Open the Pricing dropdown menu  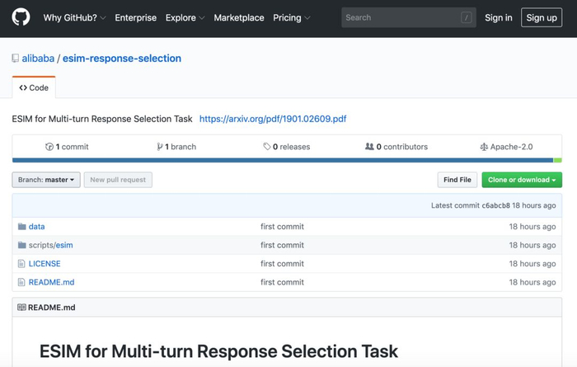click(291, 17)
